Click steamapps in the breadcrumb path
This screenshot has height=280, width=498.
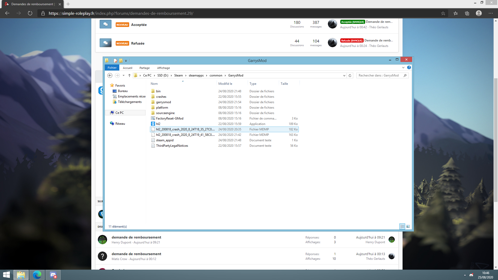[196, 75]
